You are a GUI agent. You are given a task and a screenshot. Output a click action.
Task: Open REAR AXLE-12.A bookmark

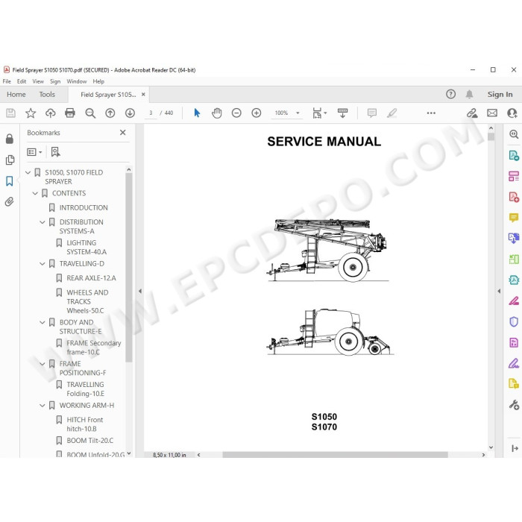pos(91,278)
